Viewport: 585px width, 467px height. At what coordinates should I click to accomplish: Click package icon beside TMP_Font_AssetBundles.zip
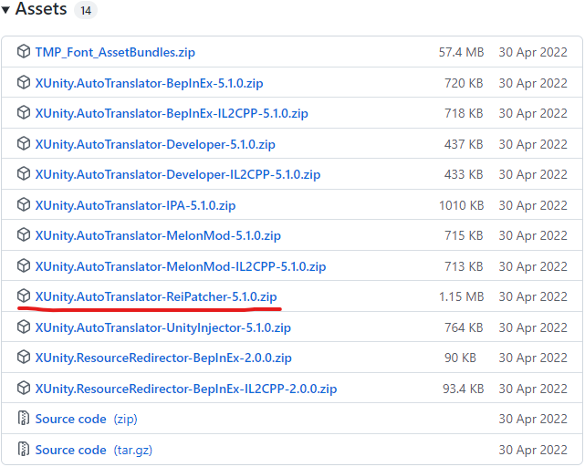(24, 53)
